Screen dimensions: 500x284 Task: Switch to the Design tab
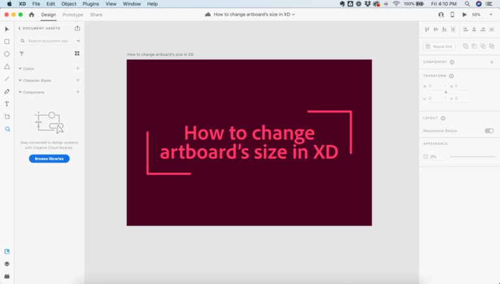(48, 15)
